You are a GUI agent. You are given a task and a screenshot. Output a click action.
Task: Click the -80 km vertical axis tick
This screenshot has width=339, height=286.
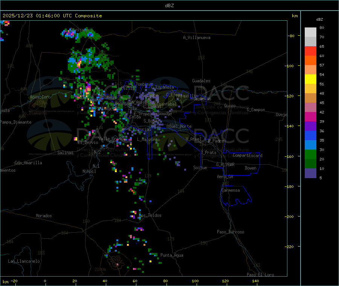click(x=291, y=36)
